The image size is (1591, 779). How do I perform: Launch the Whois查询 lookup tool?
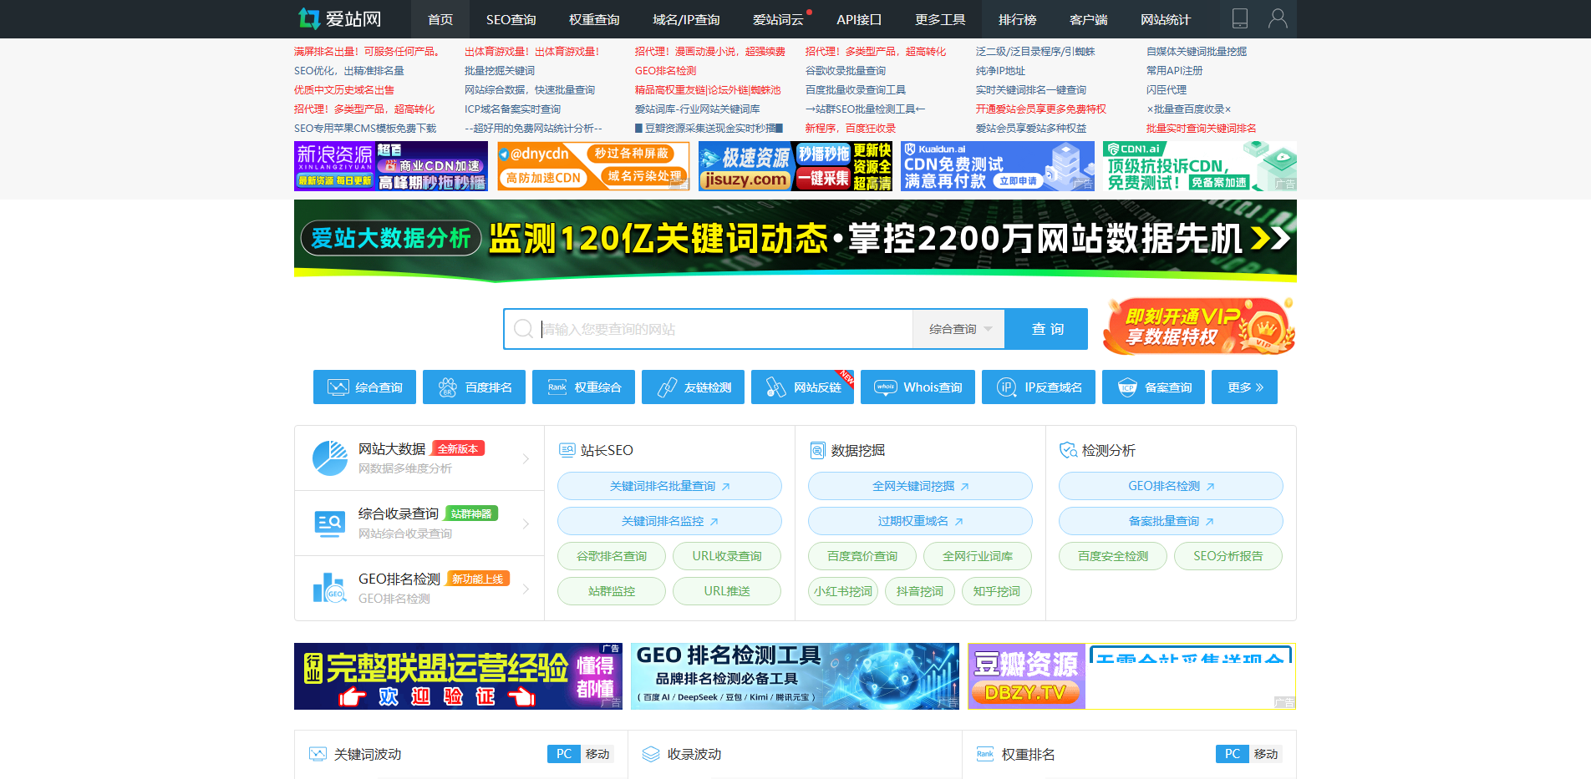pyautogui.click(x=917, y=387)
